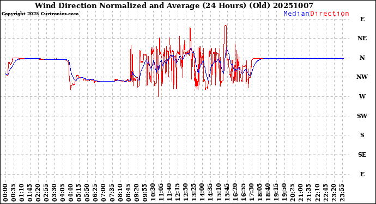
Task: Click the S axis label
Action: (362, 135)
